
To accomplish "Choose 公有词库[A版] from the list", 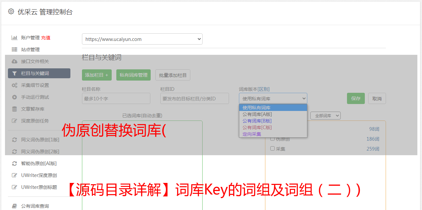I will point(273,114).
